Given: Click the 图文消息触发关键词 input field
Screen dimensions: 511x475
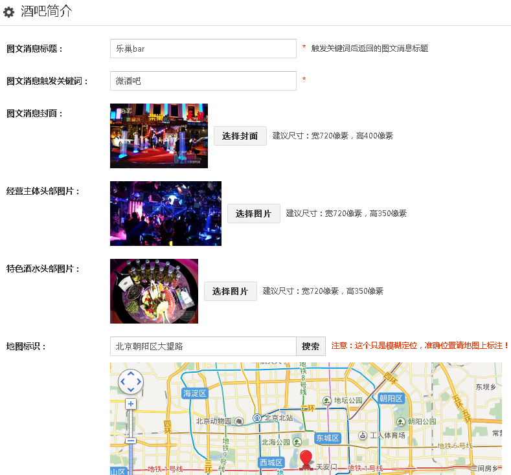Looking at the screenshot, I should 203,81.
